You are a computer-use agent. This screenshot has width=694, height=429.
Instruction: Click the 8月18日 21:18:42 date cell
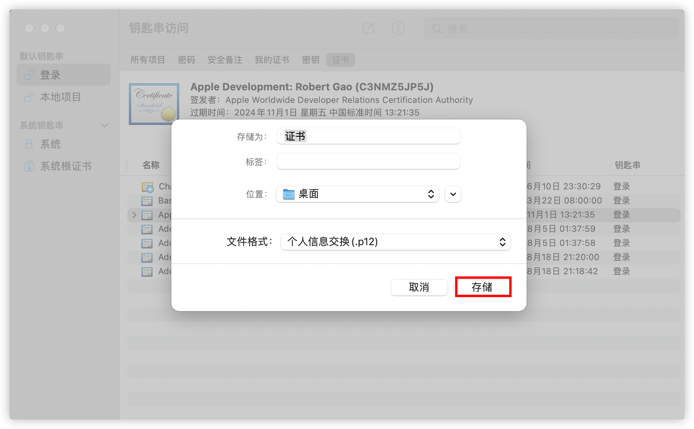click(562, 271)
